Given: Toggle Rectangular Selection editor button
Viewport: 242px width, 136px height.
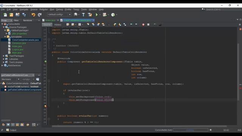Looking at the screenshot, I should [108, 25].
